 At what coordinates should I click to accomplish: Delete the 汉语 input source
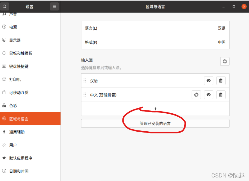(221, 81)
